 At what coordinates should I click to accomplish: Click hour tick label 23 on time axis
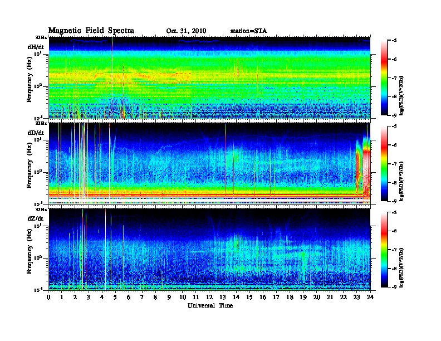coord(357,297)
